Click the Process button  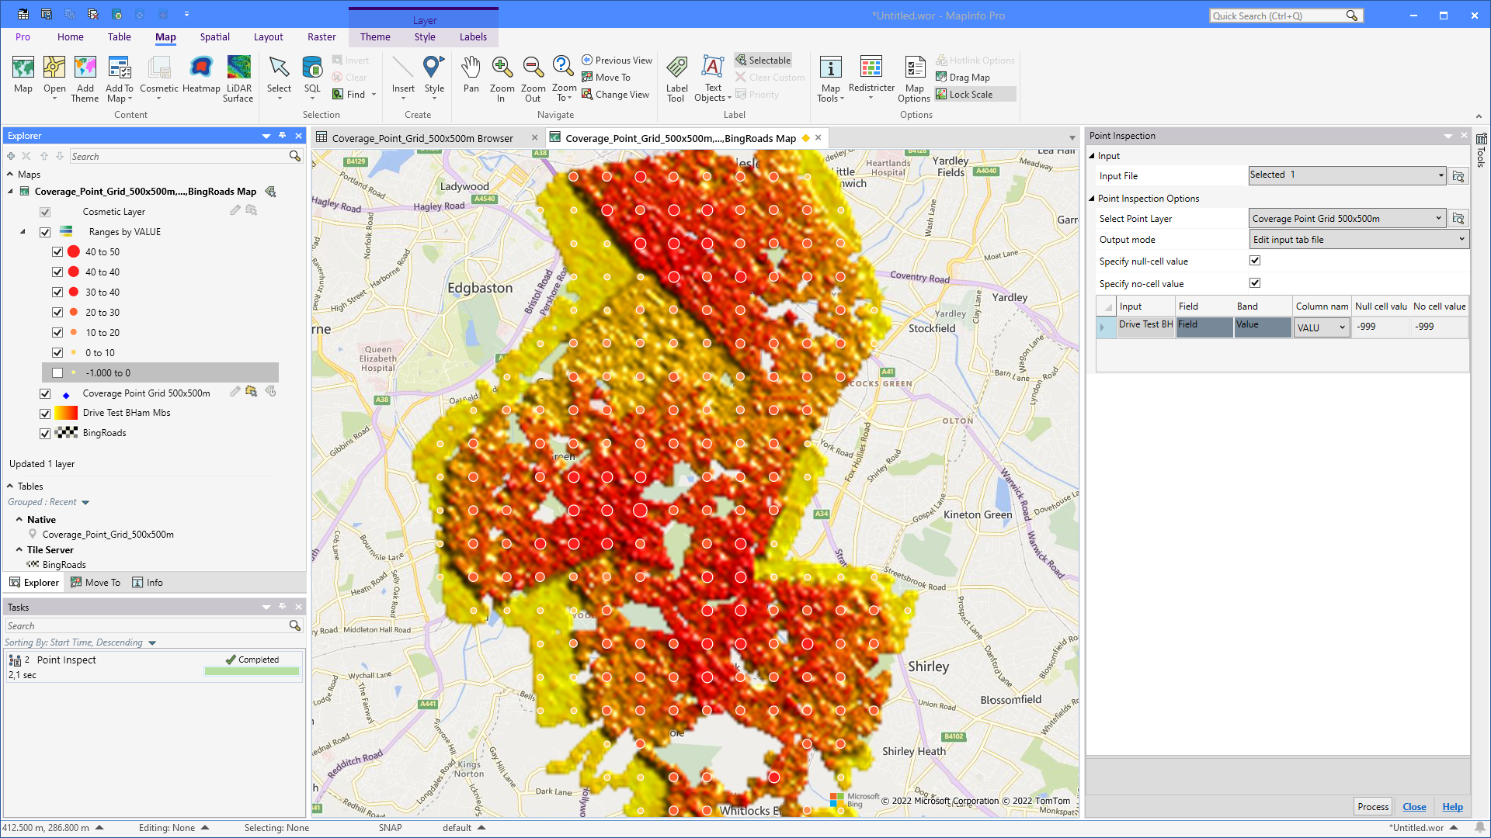tap(1373, 807)
